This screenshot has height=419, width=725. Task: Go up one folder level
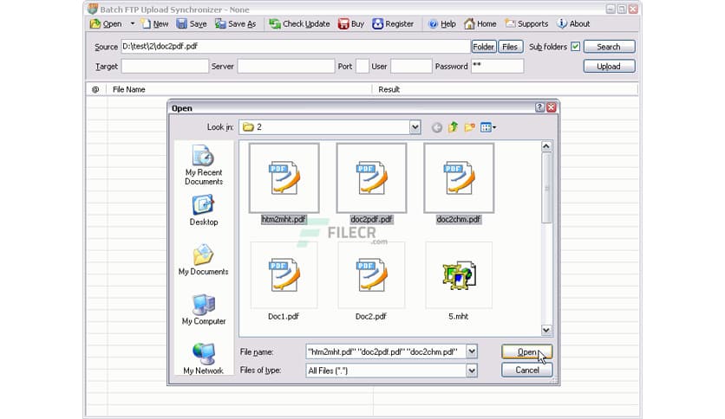point(453,127)
